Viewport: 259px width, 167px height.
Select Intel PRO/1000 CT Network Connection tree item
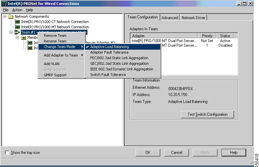click(x=55, y=22)
